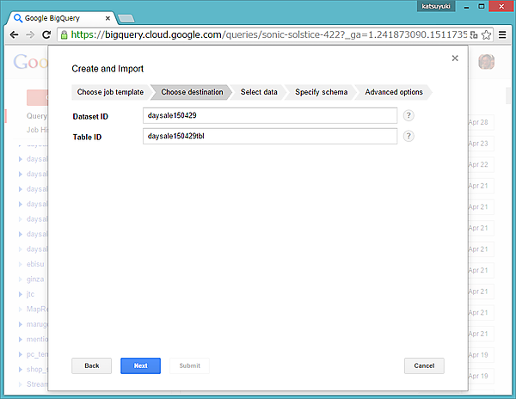
Task: Expand the pc_ dataset arrow in sidebar
Action: click(21, 354)
